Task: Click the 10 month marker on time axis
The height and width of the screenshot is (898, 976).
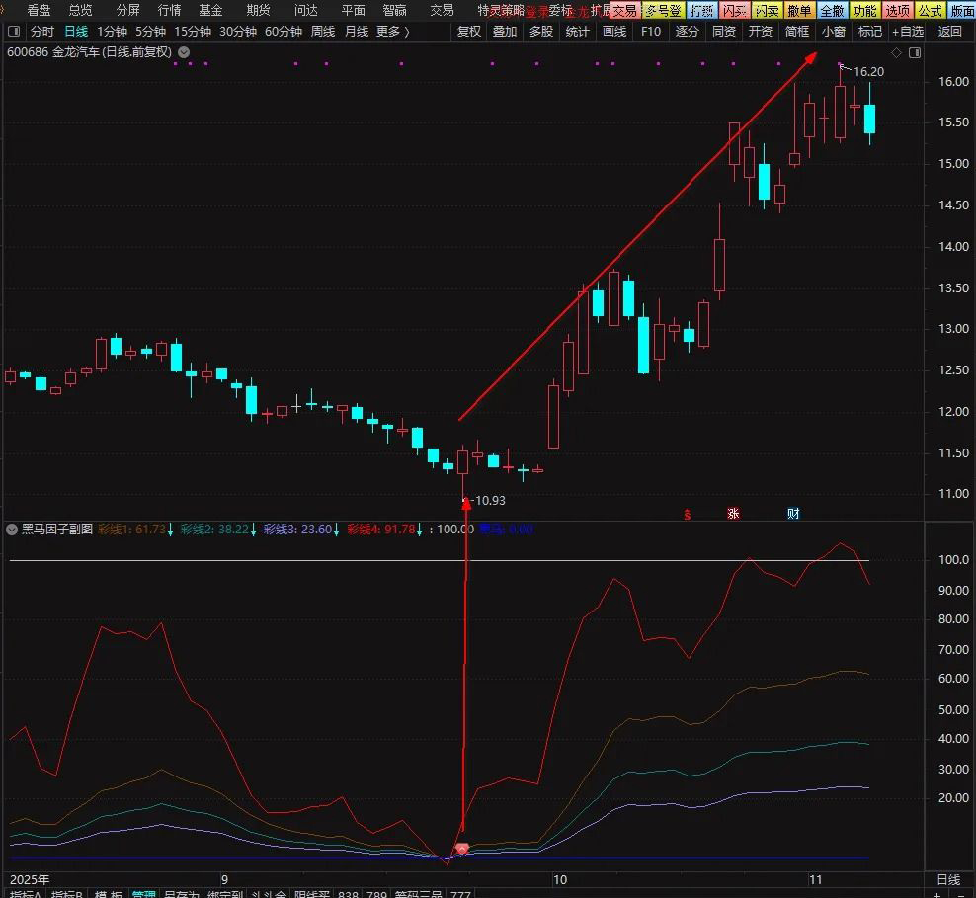Action: point(560,879)
